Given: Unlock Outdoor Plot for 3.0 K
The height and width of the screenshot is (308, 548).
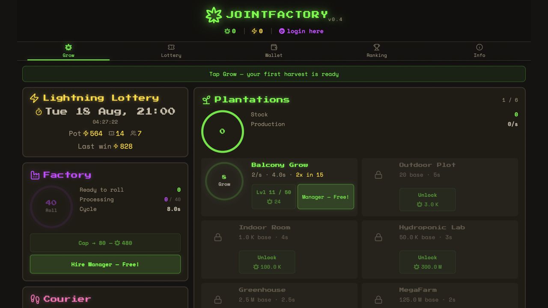Looking at the screenshot, I should pos(427,200).
